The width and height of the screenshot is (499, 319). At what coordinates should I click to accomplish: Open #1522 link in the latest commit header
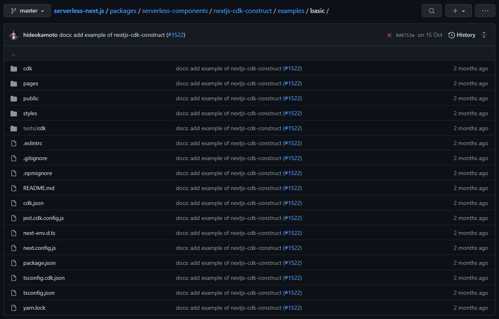pyautogui.click(x=175, y=35)
